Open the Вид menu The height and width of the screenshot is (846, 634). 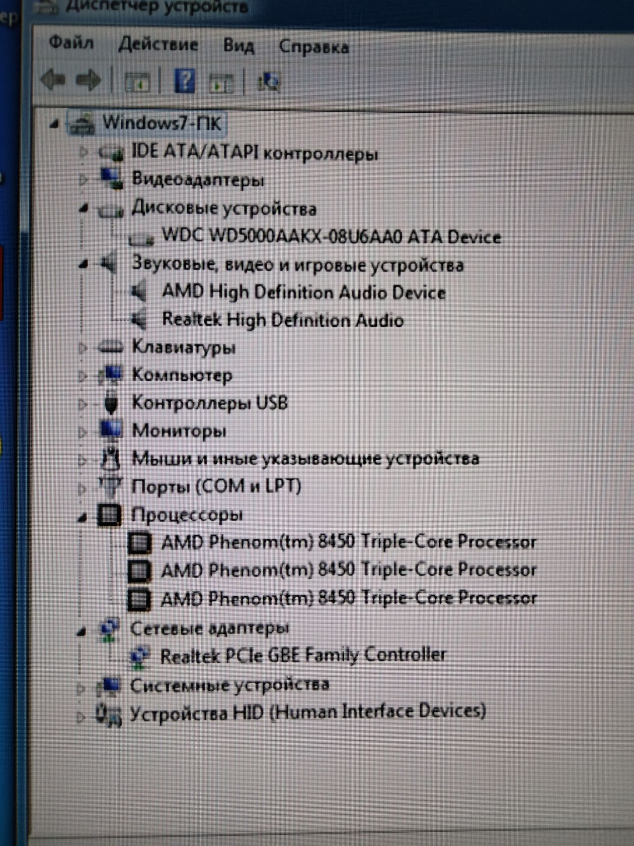pyautogui.click(x=239, y=46)
